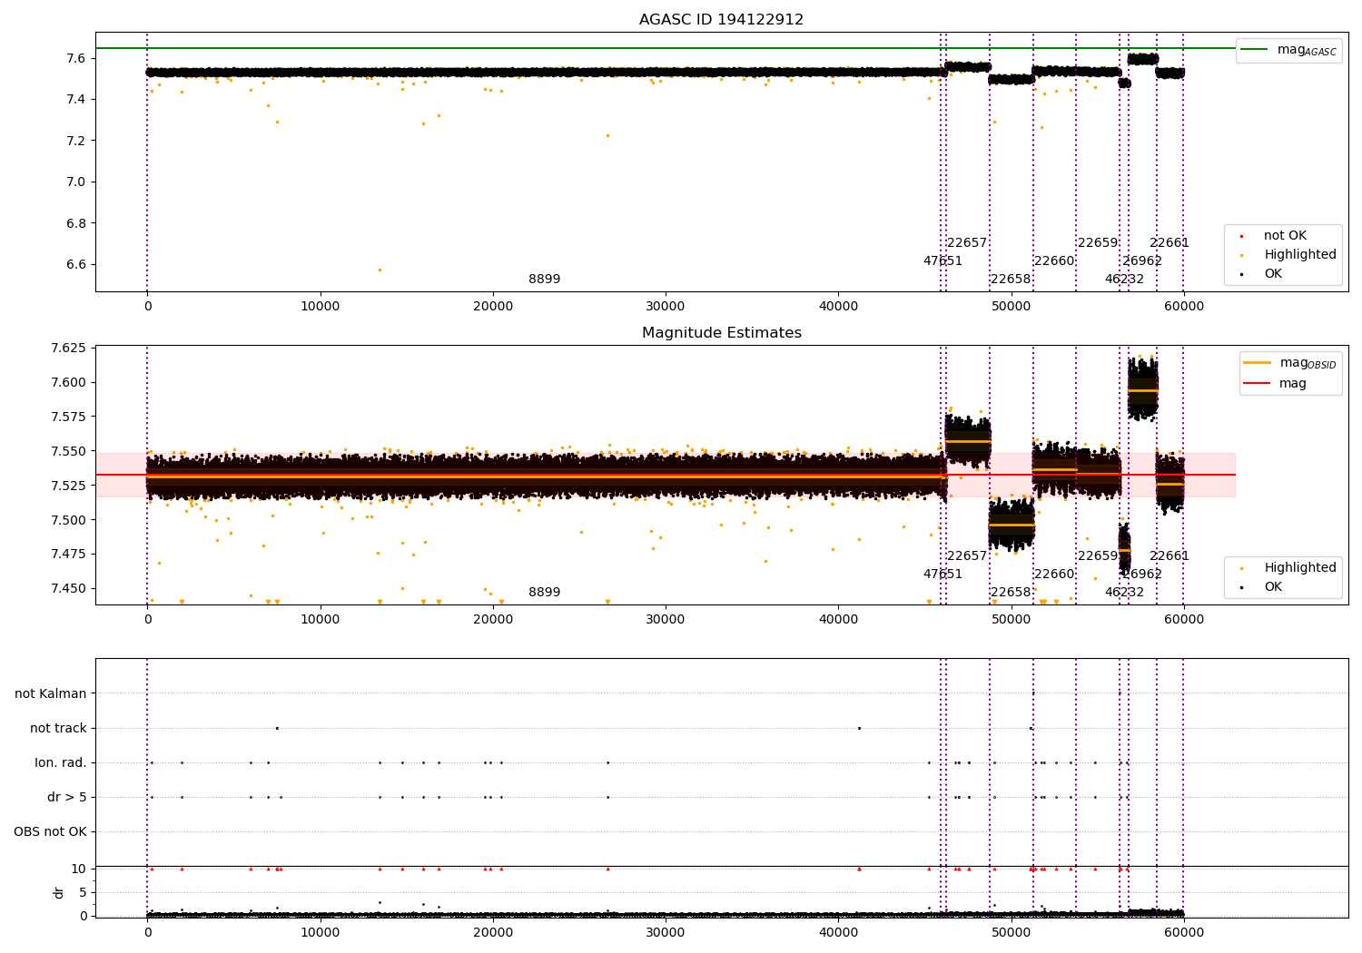This screenshot has height=953, width=1362.
Task: Click x-axis tick 60000 in the bottom plot
Action: [x=1183, y=933]
